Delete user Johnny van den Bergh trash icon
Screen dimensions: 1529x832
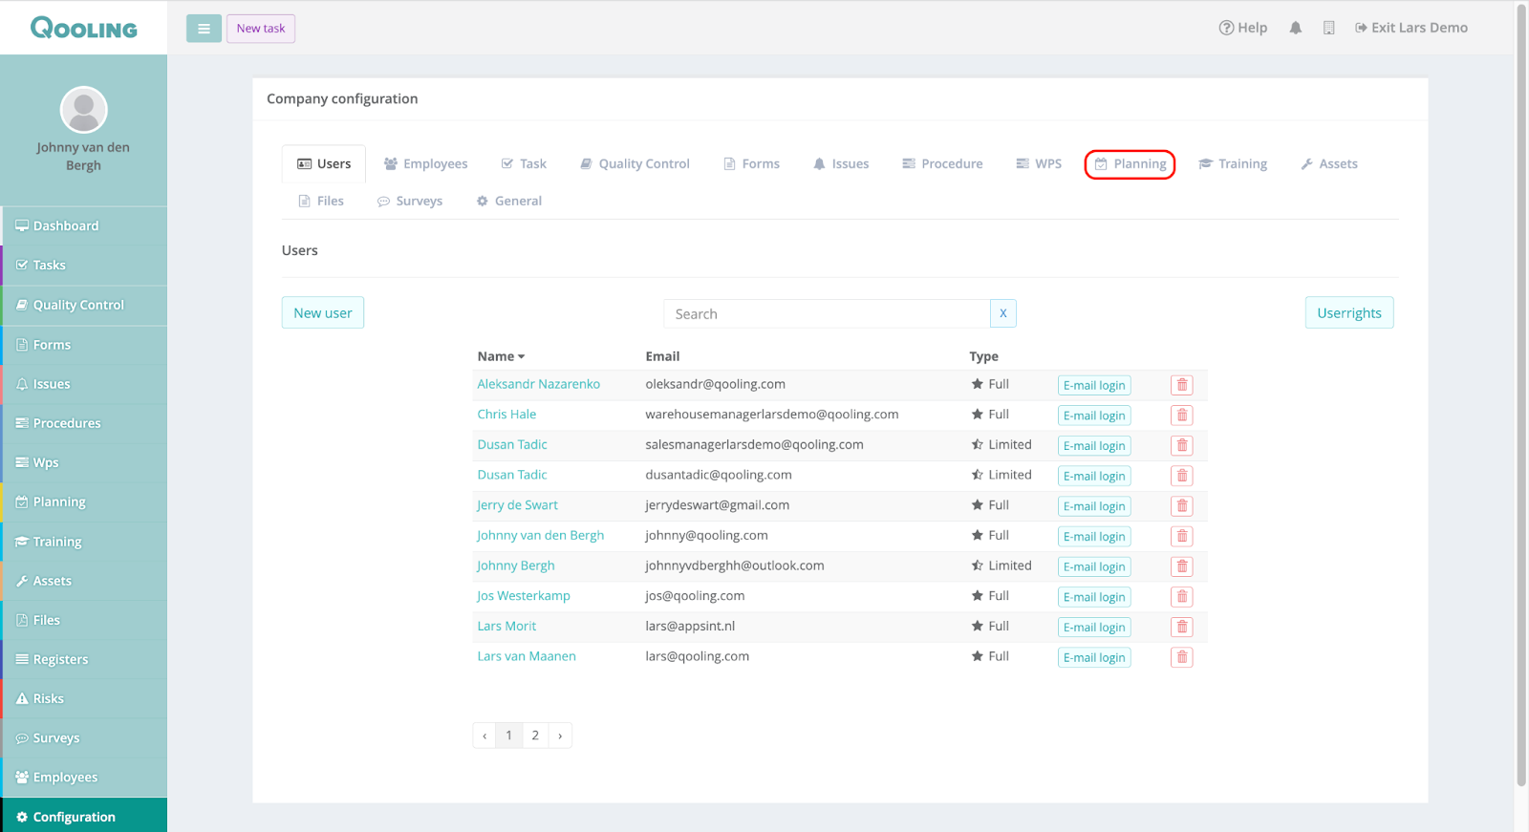click(x=1182, y=536)
